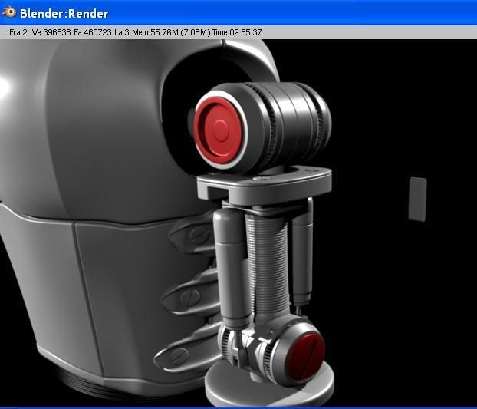
Task: Click the 'Fra:2' frame readout
Action: tap(18, 32)
